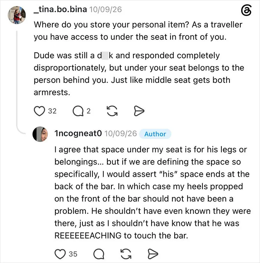This screenshot has width=260, height=263.
Task: Visit the _tina.bo.bina username link
Action: 61,9
